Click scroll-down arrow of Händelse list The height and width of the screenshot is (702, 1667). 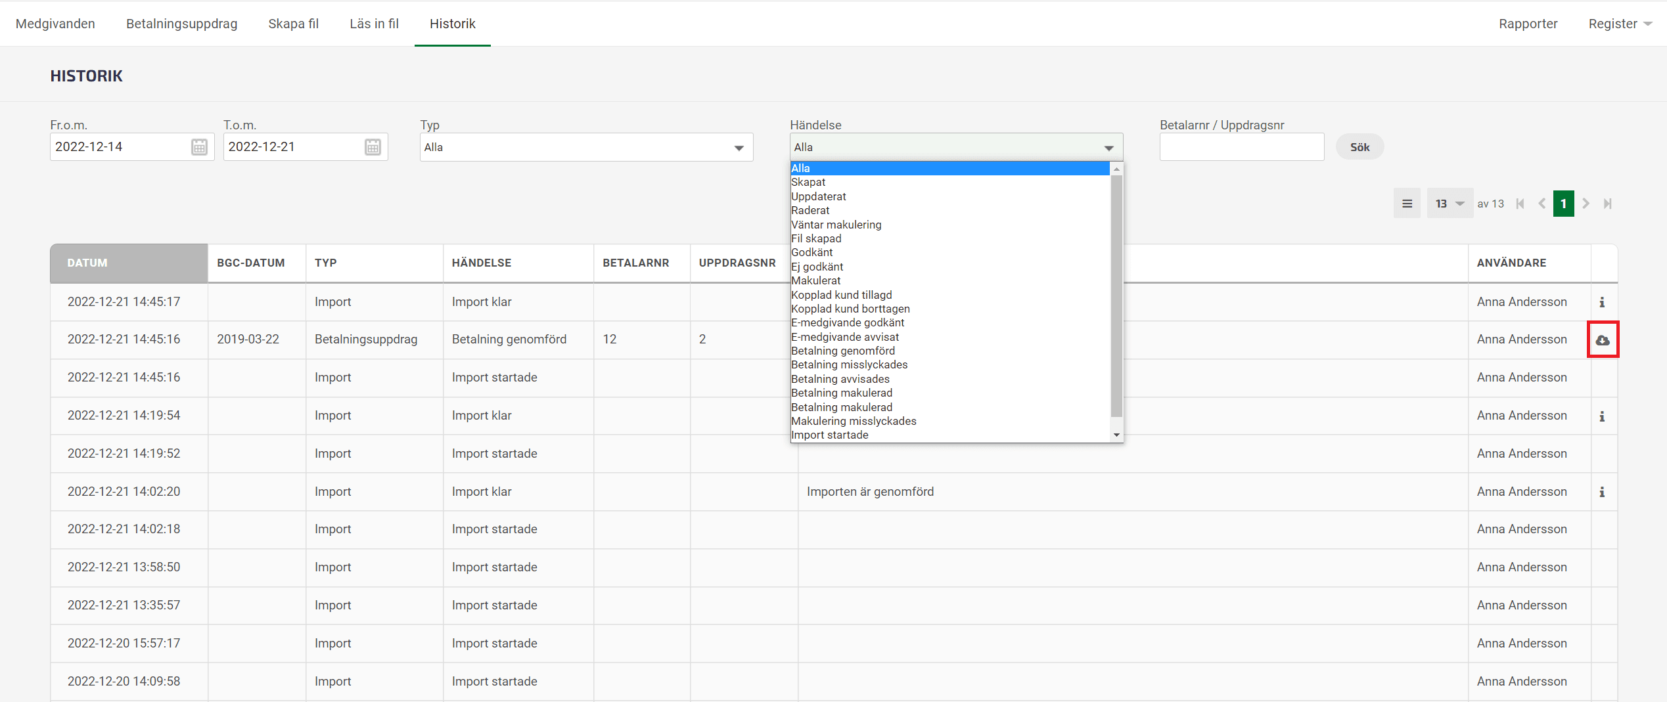[1116, 435]
